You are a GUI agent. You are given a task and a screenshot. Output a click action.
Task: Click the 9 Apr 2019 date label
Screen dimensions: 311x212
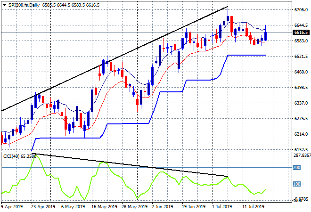click(x=12, y=207)
